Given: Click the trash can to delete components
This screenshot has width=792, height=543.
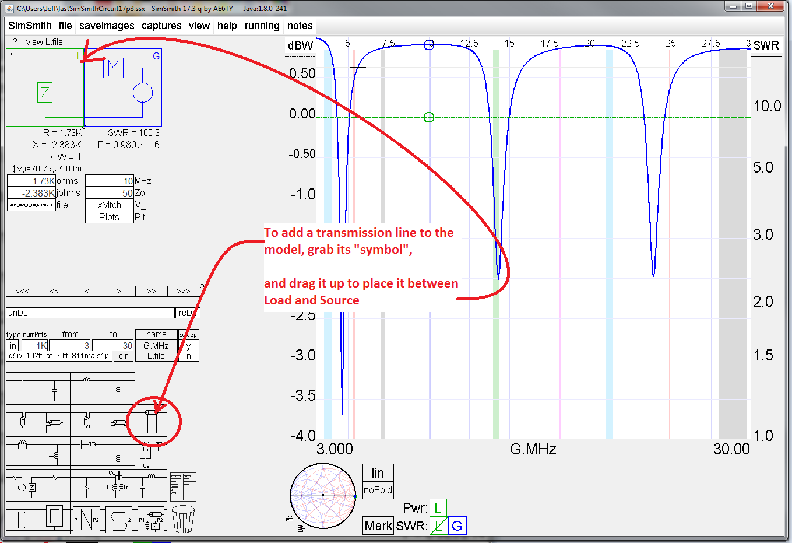Looking at the screenshot, I should click(184, 518).
